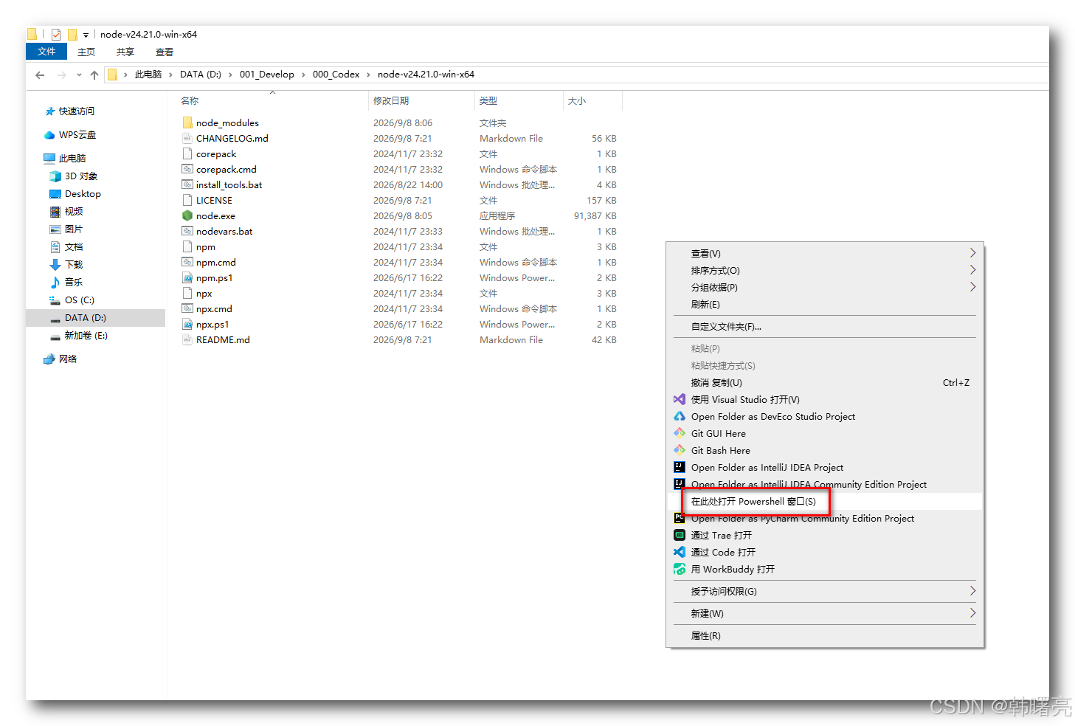Click the quick access properties checkmark icon
Image resolution: width=1075 pixels, height=726 pixels.
(x=56, y=34)
